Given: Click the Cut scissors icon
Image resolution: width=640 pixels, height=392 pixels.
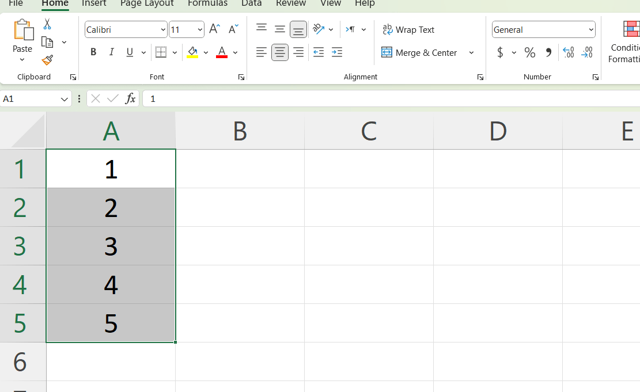Looking at the screenshot, I should (47, 24).
